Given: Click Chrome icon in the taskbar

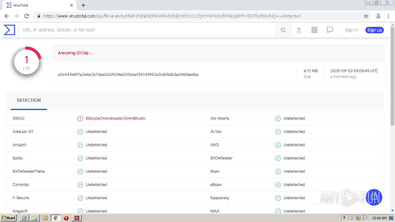Looking at the screenshot, I should [56, 218].
